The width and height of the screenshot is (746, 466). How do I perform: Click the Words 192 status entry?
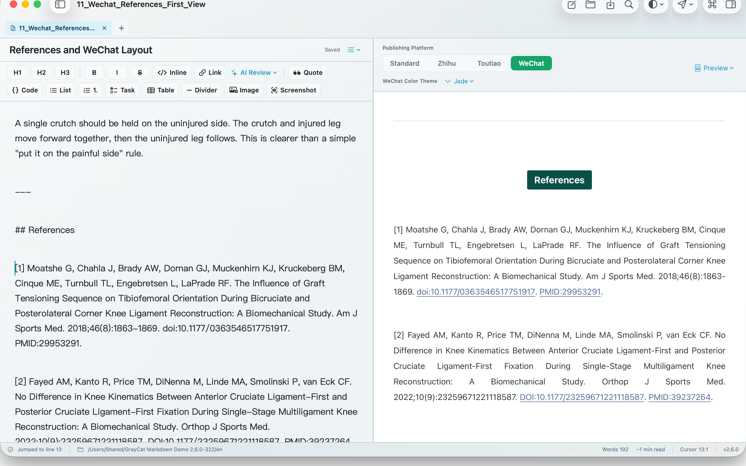coord(615,449)
